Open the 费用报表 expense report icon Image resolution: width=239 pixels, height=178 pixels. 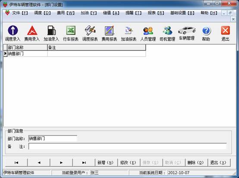109,33
